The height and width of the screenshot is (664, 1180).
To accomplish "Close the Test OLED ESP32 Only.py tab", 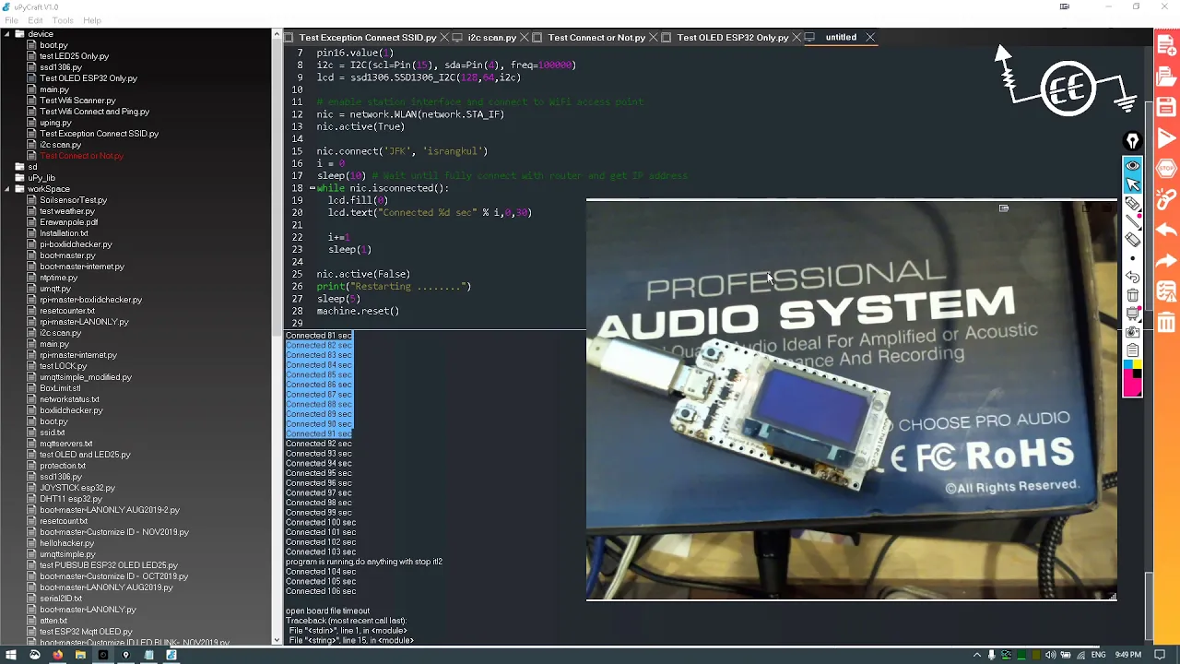I will 796,38.
